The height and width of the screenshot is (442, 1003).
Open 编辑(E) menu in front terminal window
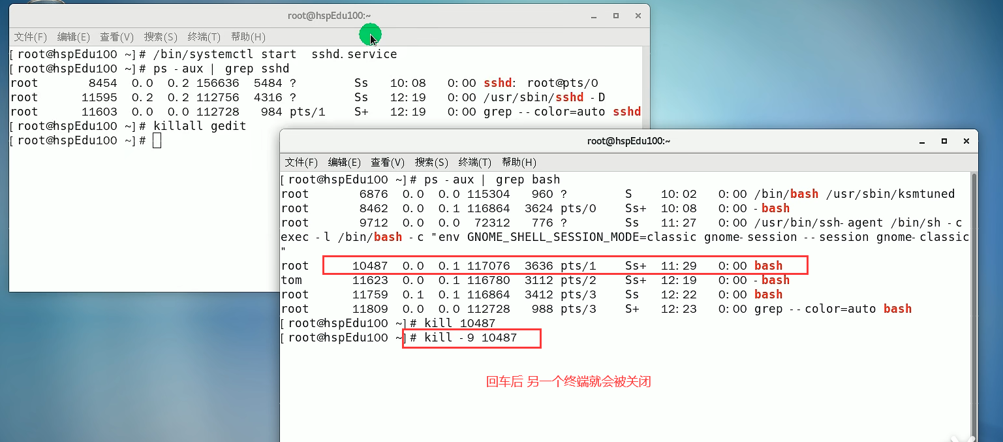[x=345, y=163]
